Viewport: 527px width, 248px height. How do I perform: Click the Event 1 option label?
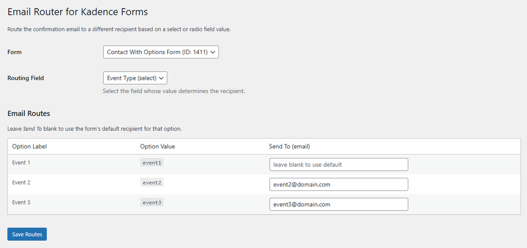(21, 163)
